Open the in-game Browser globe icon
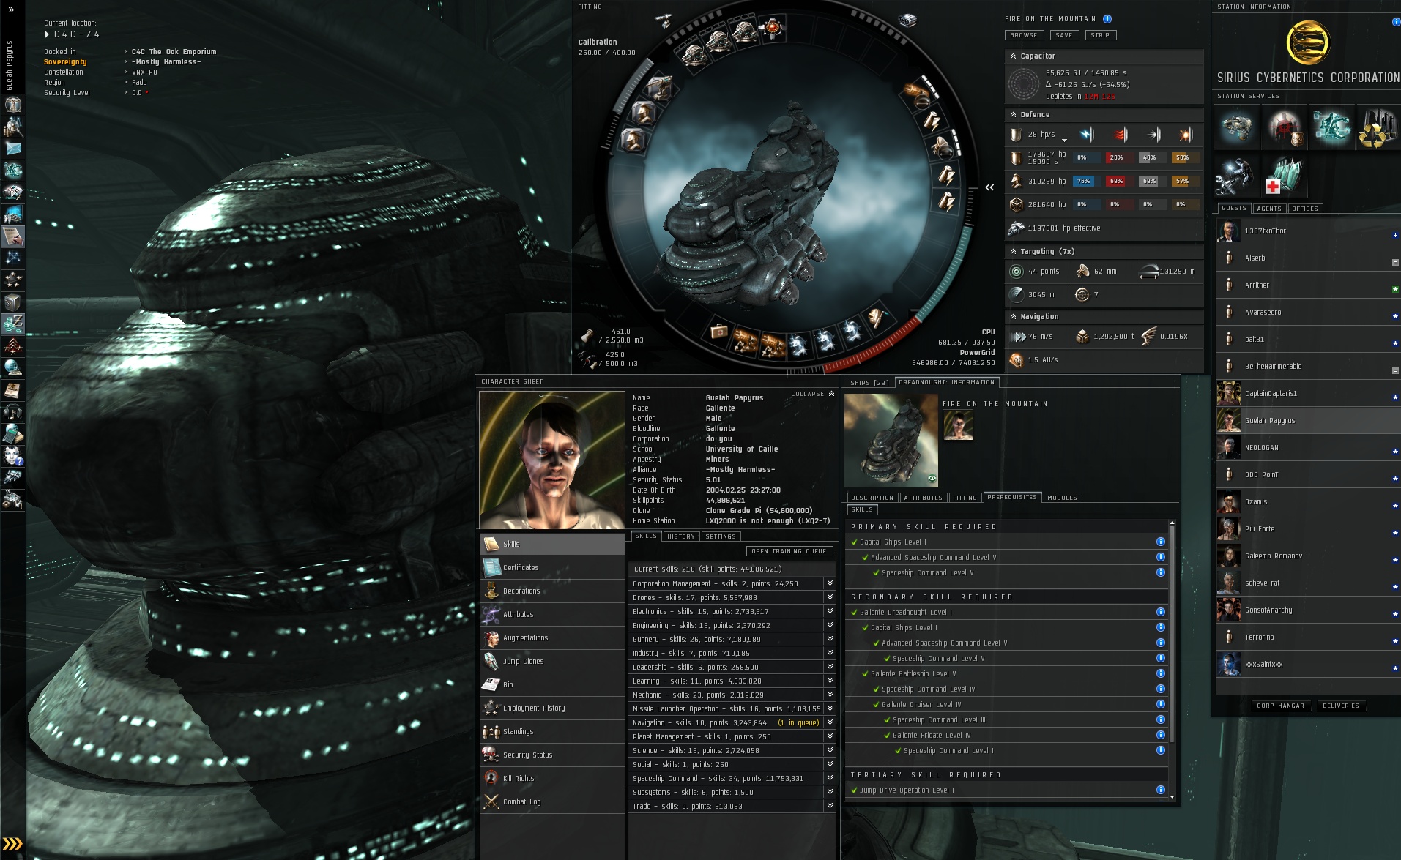This screenshot has height=860, width=1401. 13,368
